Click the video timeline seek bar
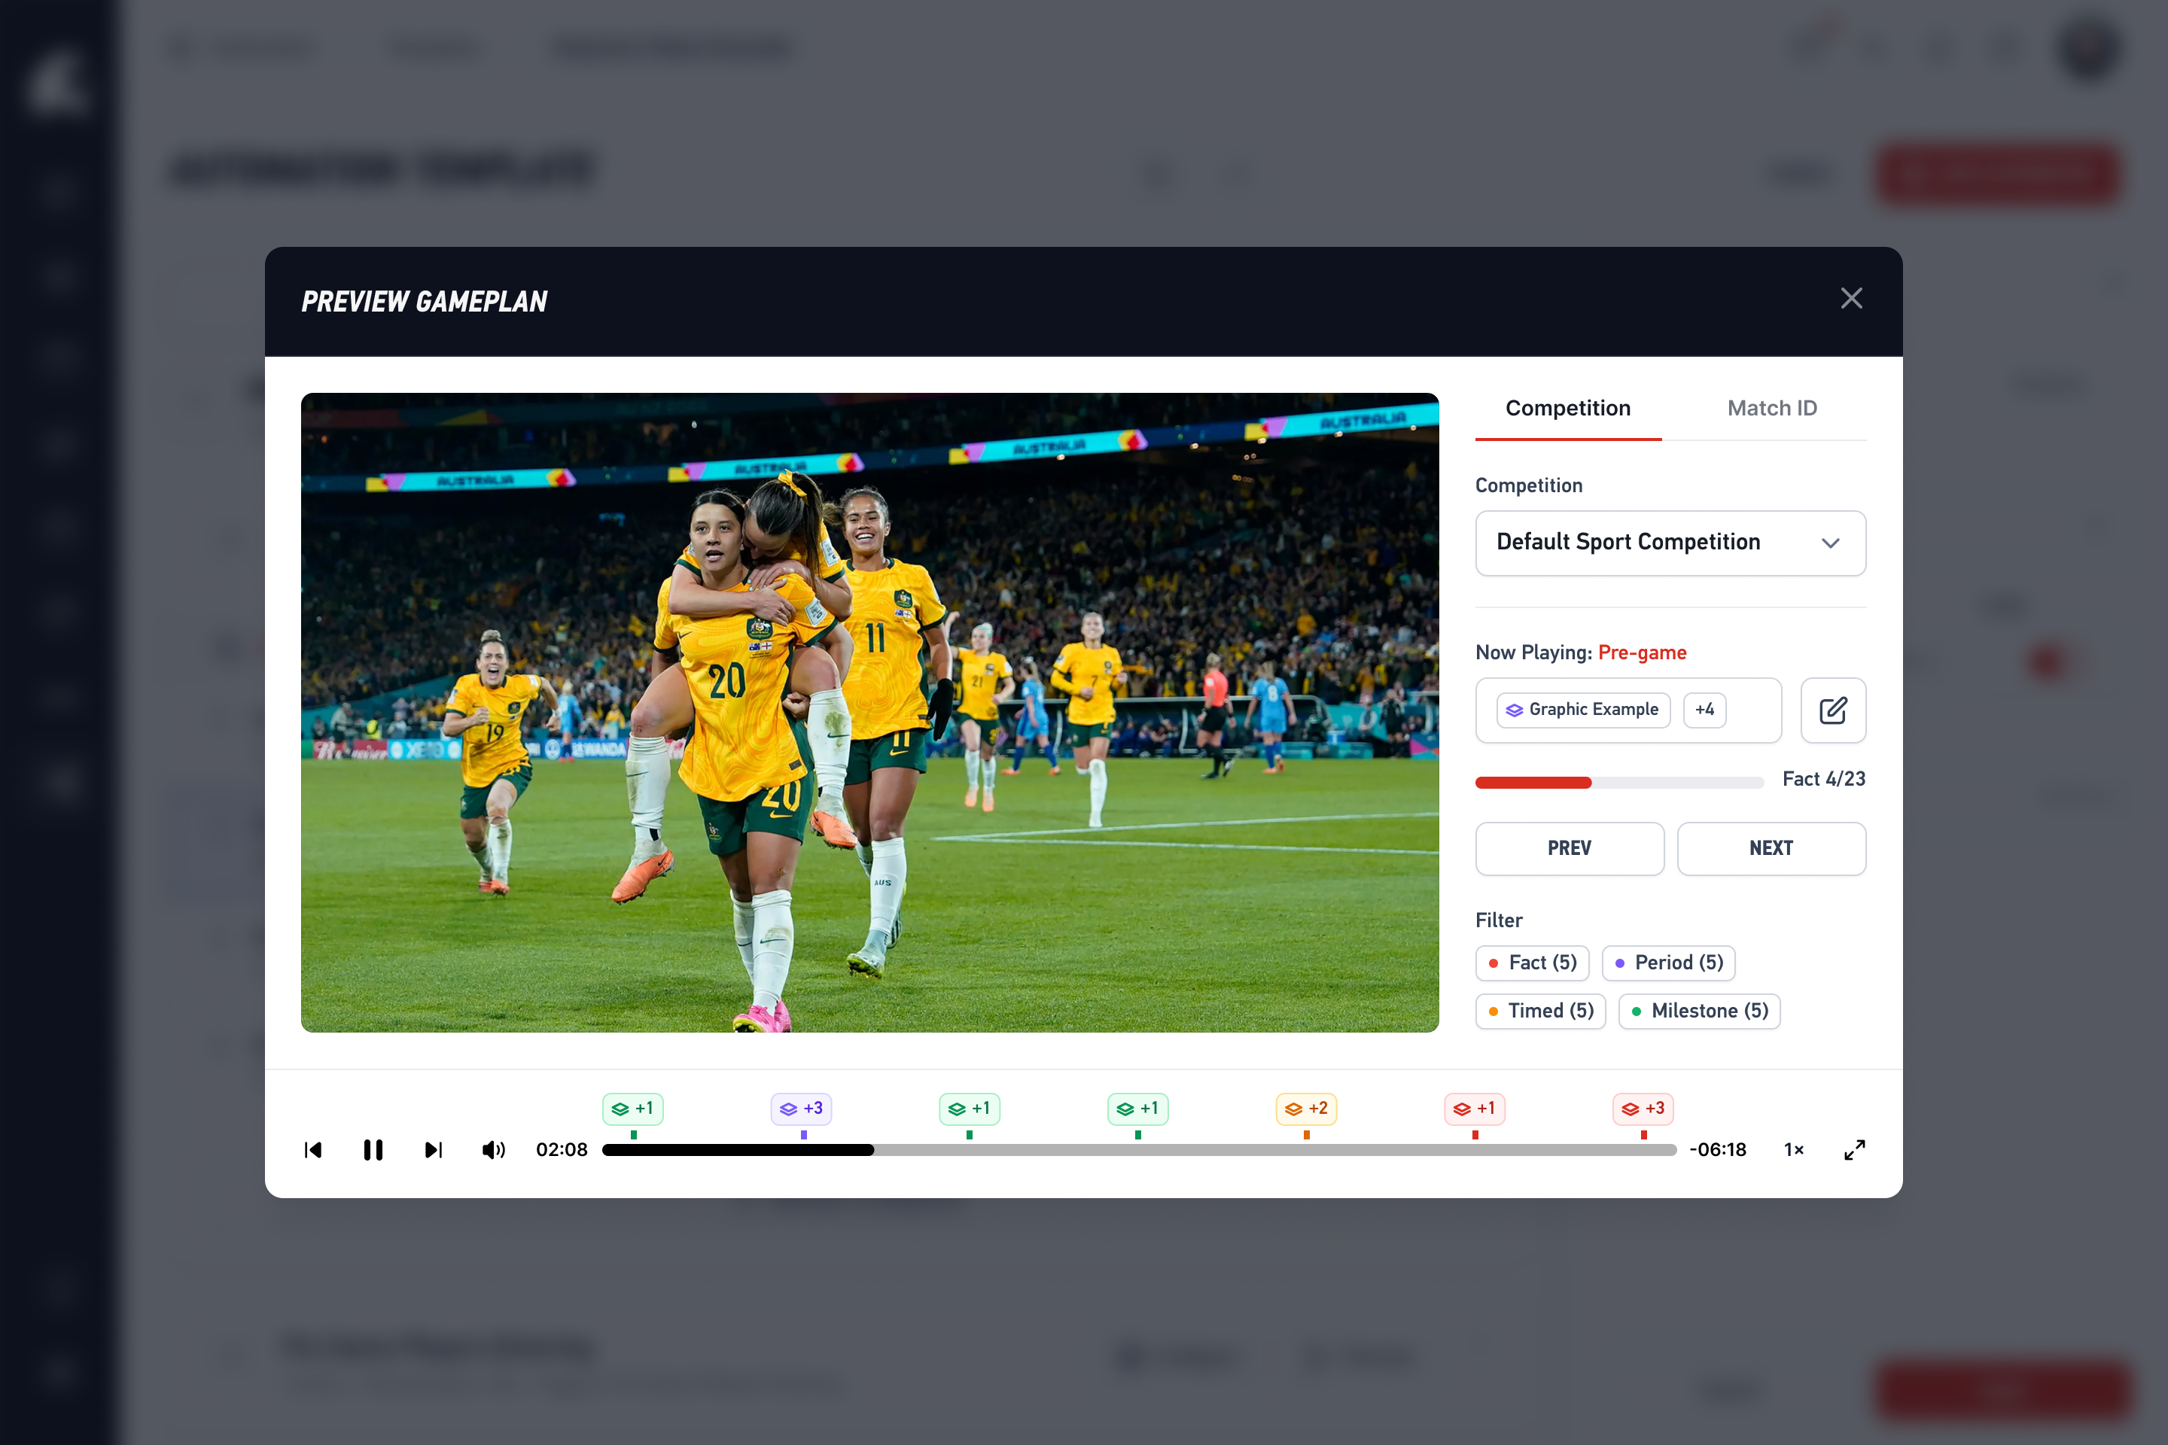Screen dimensions: 2168x1445 [1139, 1149]
